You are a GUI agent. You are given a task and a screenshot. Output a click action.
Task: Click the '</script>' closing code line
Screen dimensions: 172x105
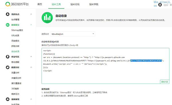click(48, 71)
